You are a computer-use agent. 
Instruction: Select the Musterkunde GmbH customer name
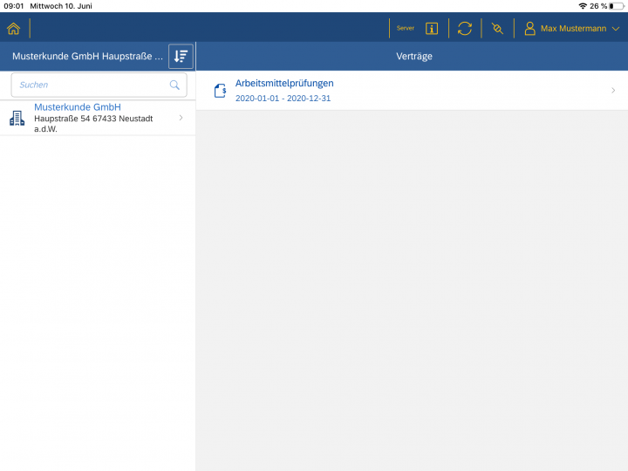pos(78,107)
